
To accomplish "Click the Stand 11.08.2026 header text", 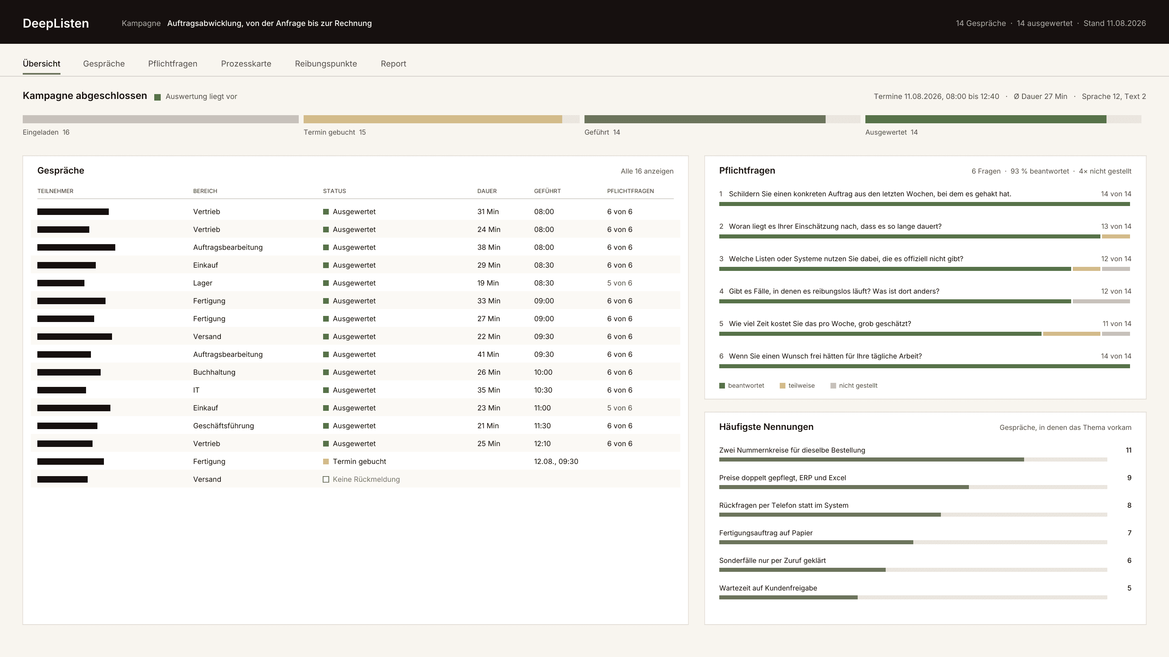I will [1115, 23].
